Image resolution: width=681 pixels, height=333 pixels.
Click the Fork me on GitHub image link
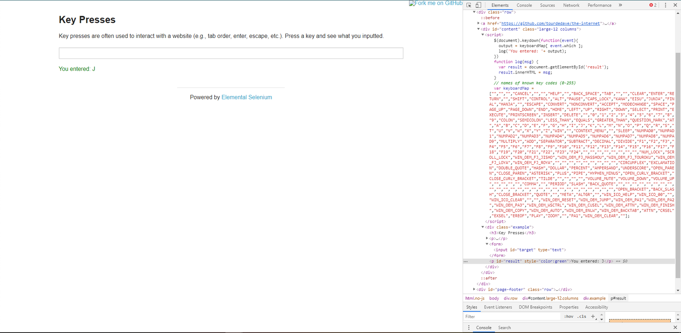435,3
